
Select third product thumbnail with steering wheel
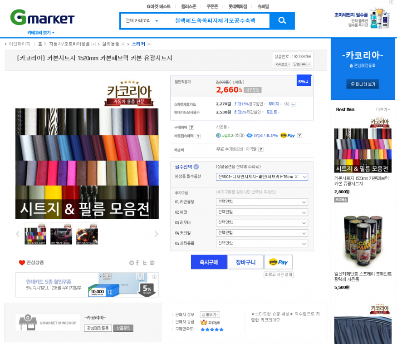87,234
